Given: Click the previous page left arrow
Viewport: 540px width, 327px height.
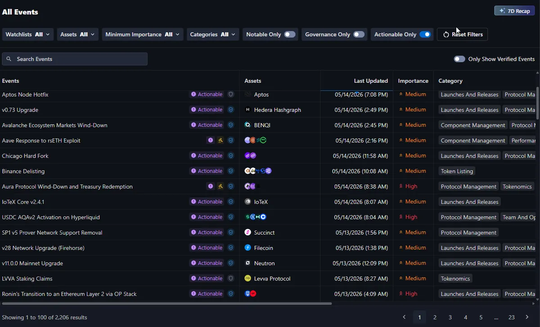Looking at the screenshot, I should (x=404, y=317).
